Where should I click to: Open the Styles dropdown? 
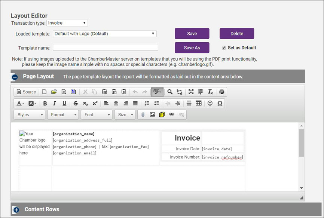tap(29, 115)
